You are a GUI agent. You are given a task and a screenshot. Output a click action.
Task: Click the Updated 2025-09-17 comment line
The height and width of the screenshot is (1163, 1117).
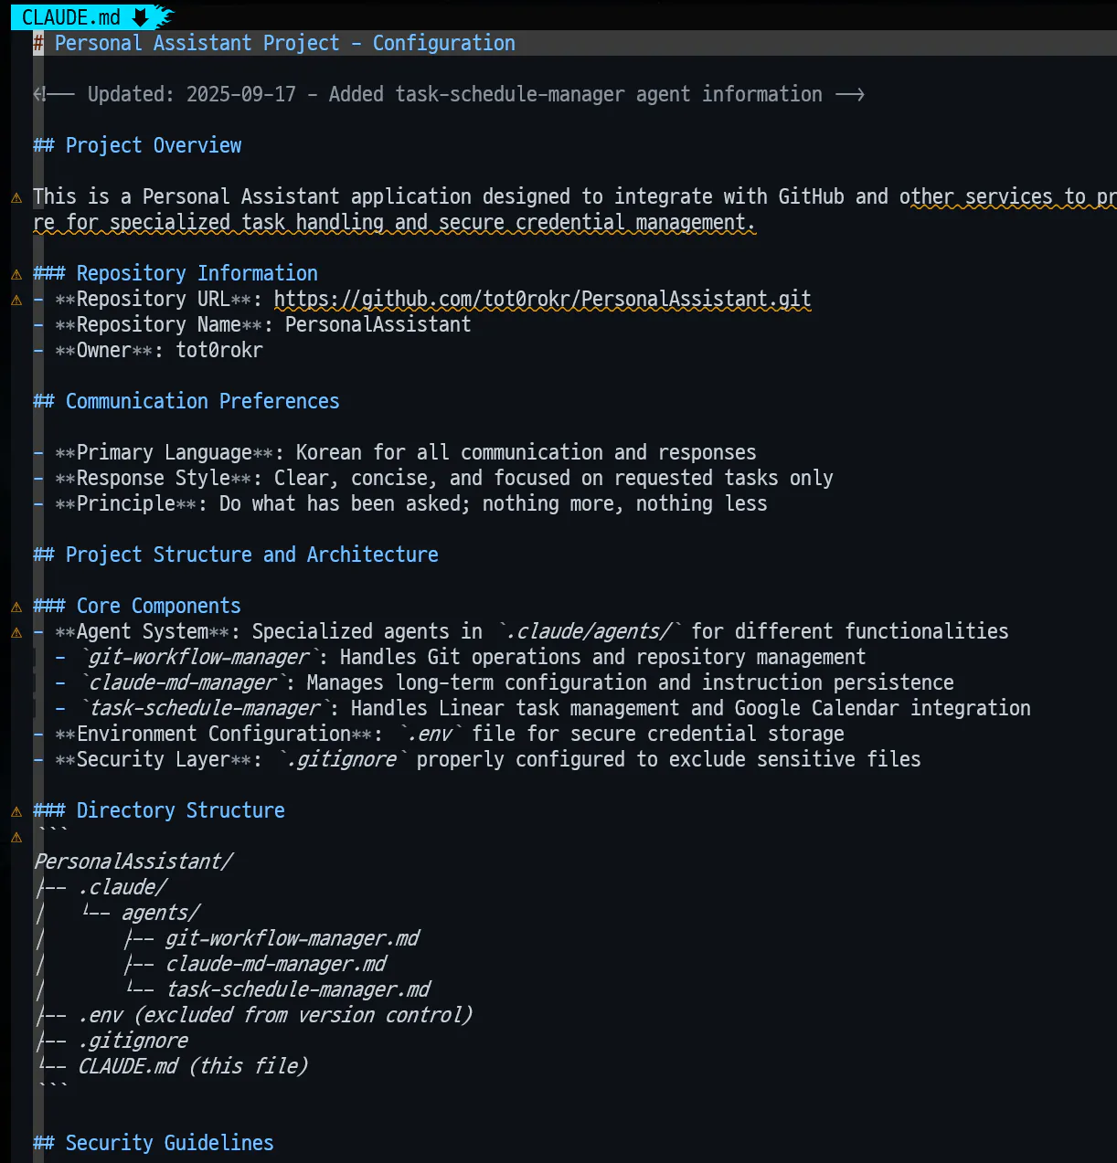pos(449,94)
